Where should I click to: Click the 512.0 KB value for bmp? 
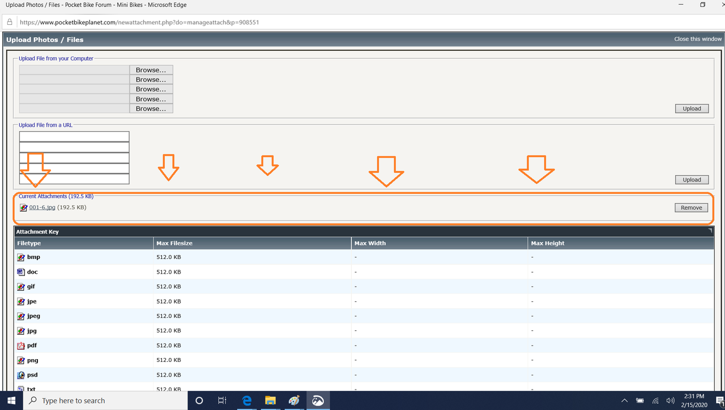click(169, 257)
